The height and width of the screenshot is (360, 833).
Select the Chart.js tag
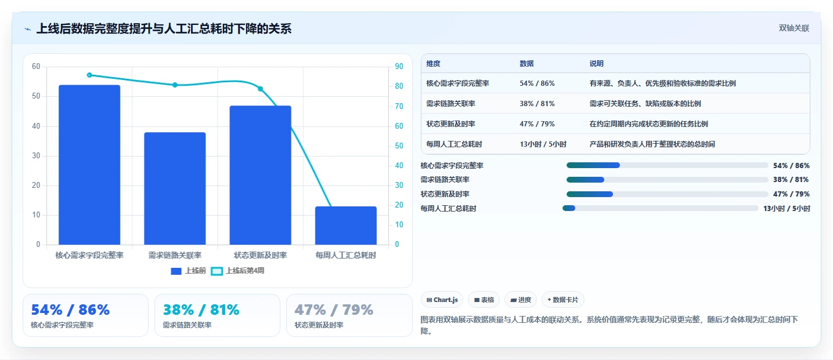click(x=442, y=300)
